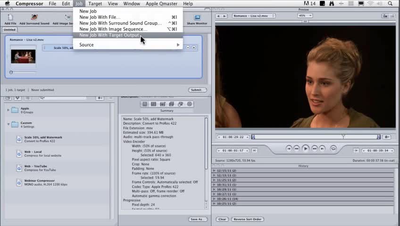Open the Frame Controls pane icon
The height and width of the screenshot is (226, 400).
162,104
